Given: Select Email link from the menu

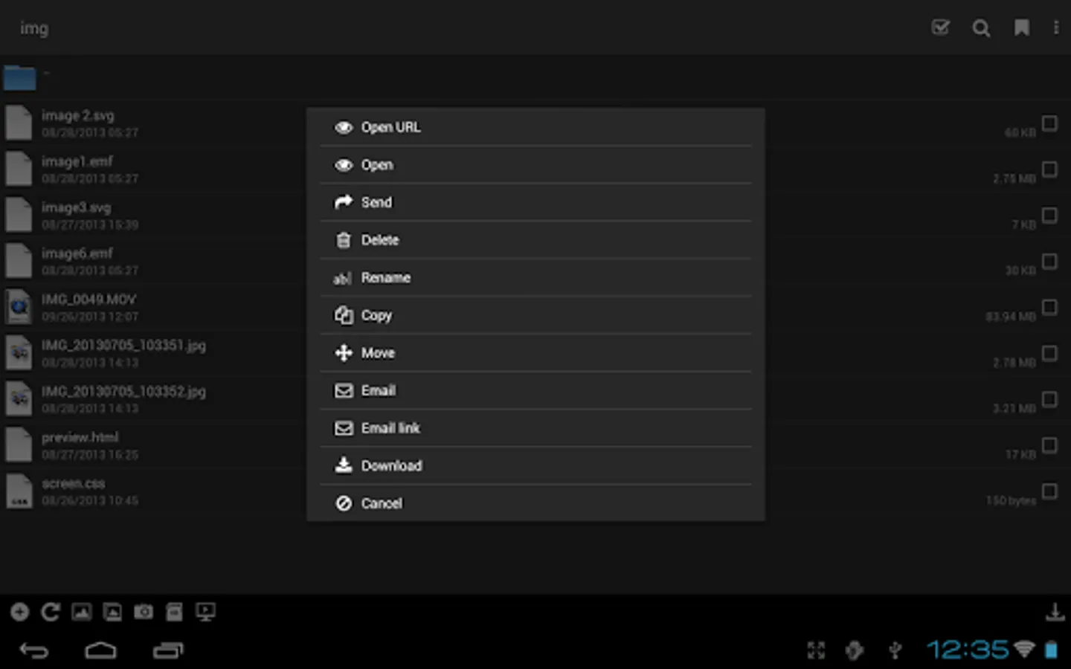Looking at the screenshot, I should (535, 428).
